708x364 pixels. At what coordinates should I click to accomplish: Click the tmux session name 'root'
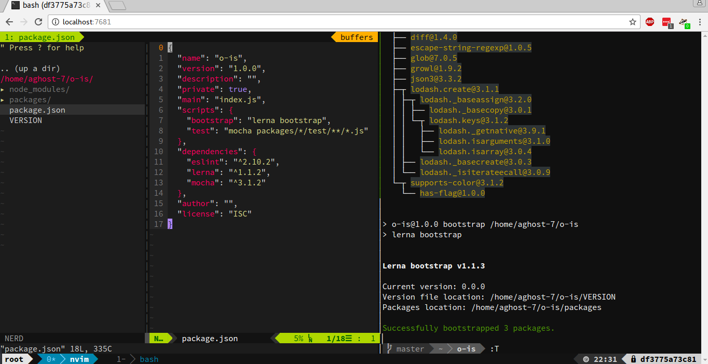pos(14,359)
